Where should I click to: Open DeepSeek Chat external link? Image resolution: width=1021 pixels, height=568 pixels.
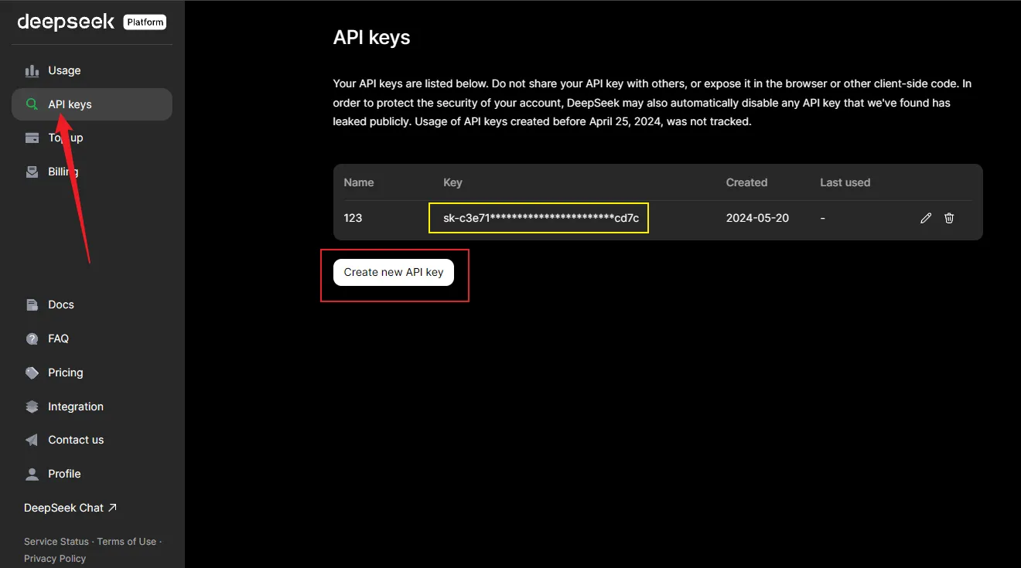[x=70, y=508]
